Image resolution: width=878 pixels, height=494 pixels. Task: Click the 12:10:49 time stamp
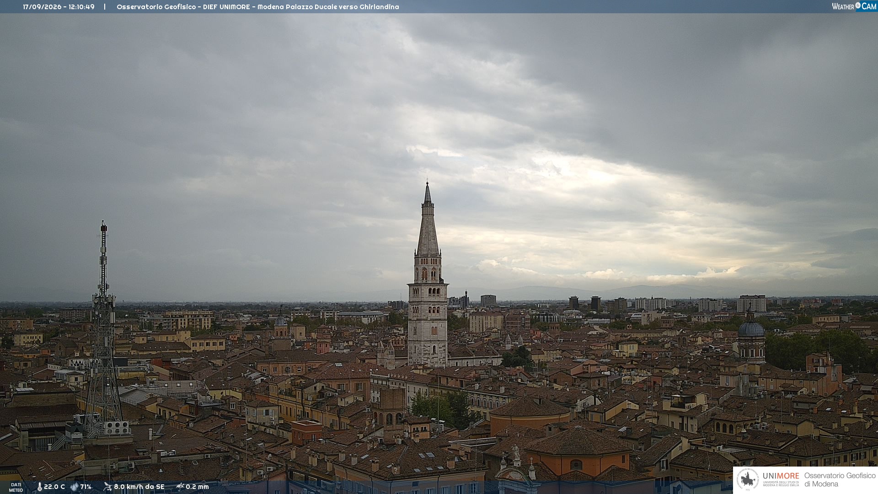(82, 7)
